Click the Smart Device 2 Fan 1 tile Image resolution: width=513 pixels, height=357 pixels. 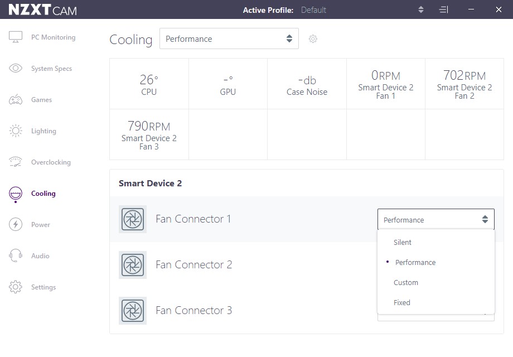[386, 84]
